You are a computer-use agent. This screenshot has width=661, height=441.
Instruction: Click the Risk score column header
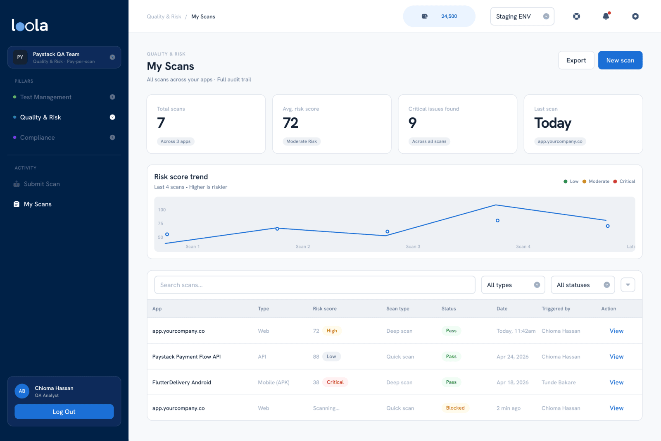click(325, 309)
